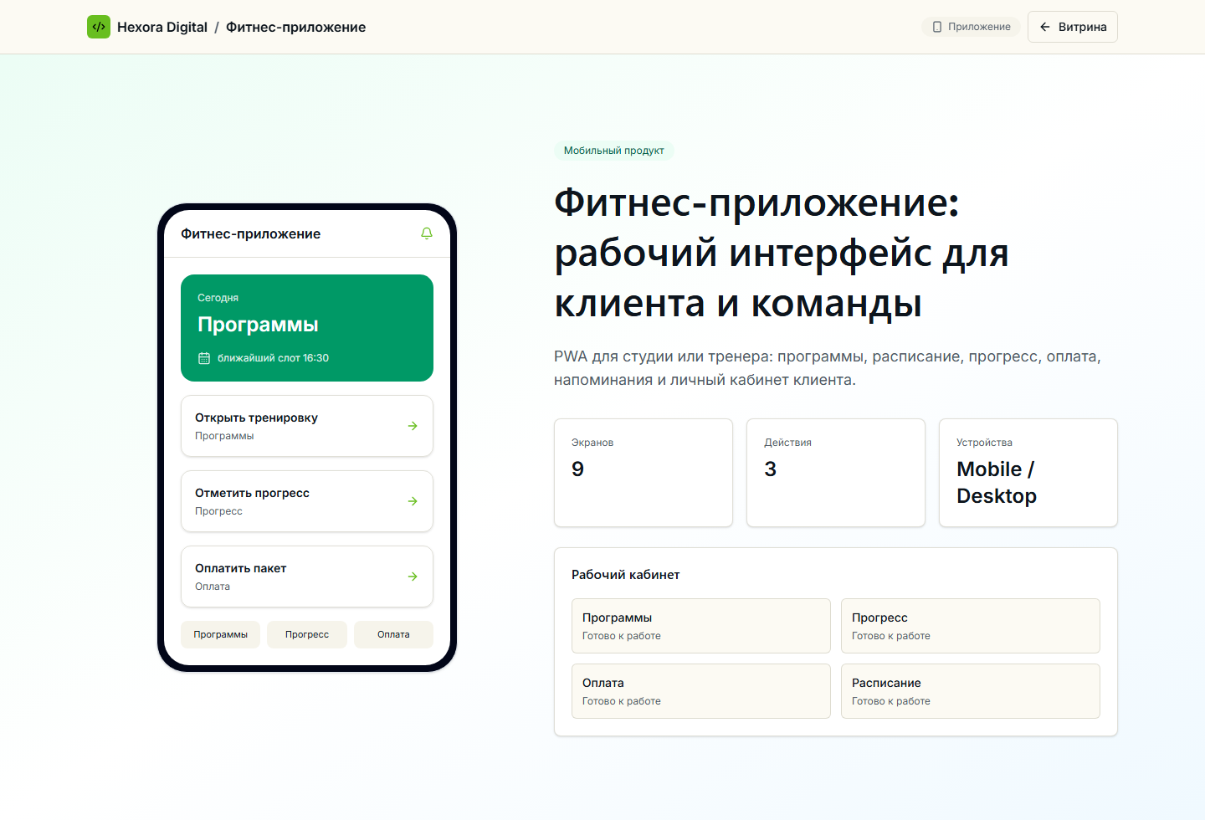
Task: Click calendar icon beside ближайший слот 16:30
Action: [x=204, y=358]
